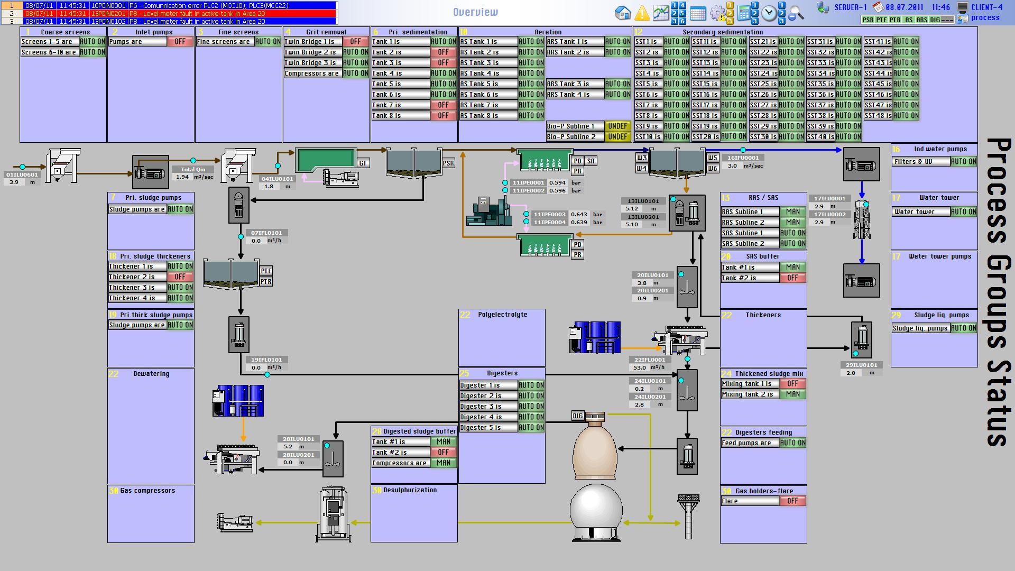Click the DIG label next to digester
1015x571 pixels.
pyautogui.click(x=577, y=416)
